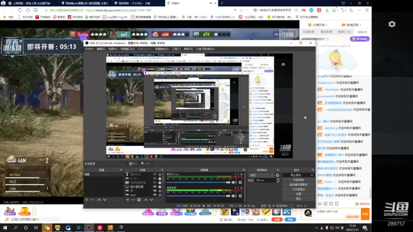Adjust the desktop audio volume slider

(198, 196)
